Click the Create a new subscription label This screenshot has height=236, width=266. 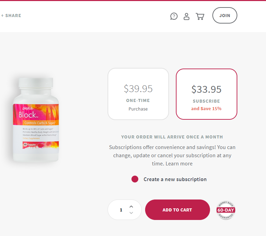175,179
